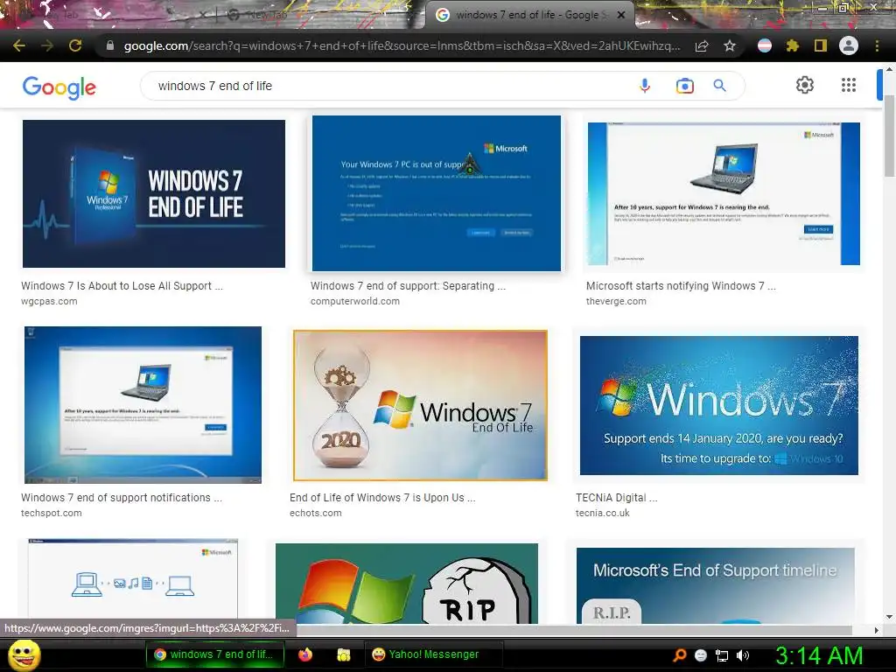Open the hourglass 2020 Windows 7 image

point(420,405)
